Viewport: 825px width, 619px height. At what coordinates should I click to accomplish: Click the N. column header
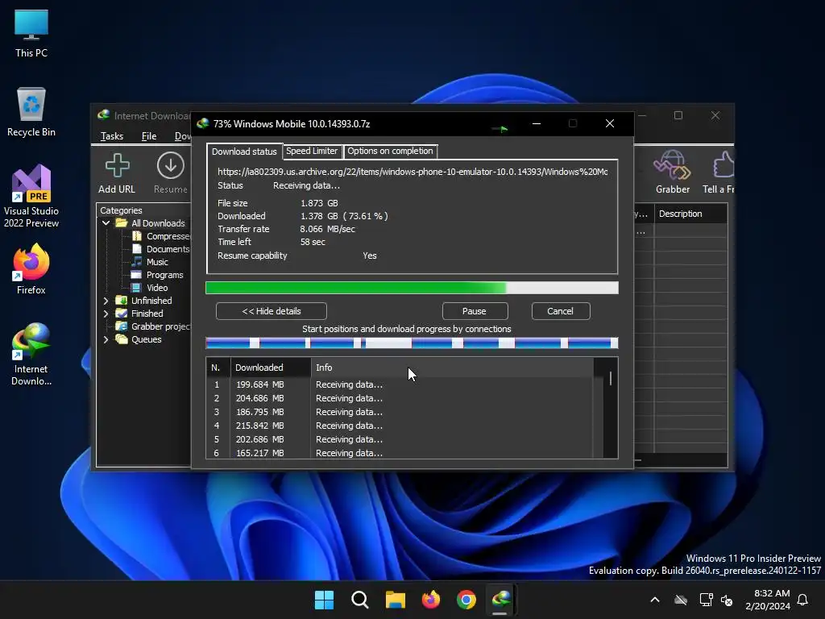(x=218, y=368)
